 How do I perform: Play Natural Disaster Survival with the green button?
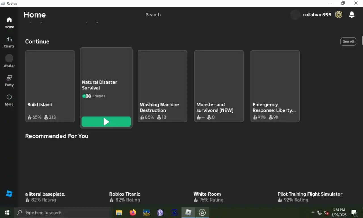click(x=106, y=122)
